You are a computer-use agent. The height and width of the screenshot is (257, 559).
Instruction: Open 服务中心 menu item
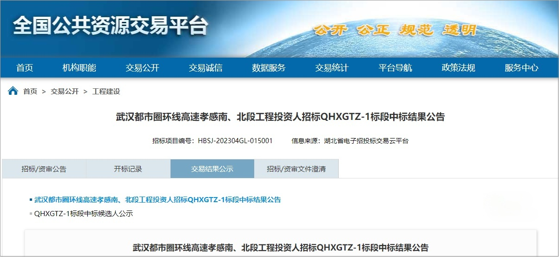[521, 68]
